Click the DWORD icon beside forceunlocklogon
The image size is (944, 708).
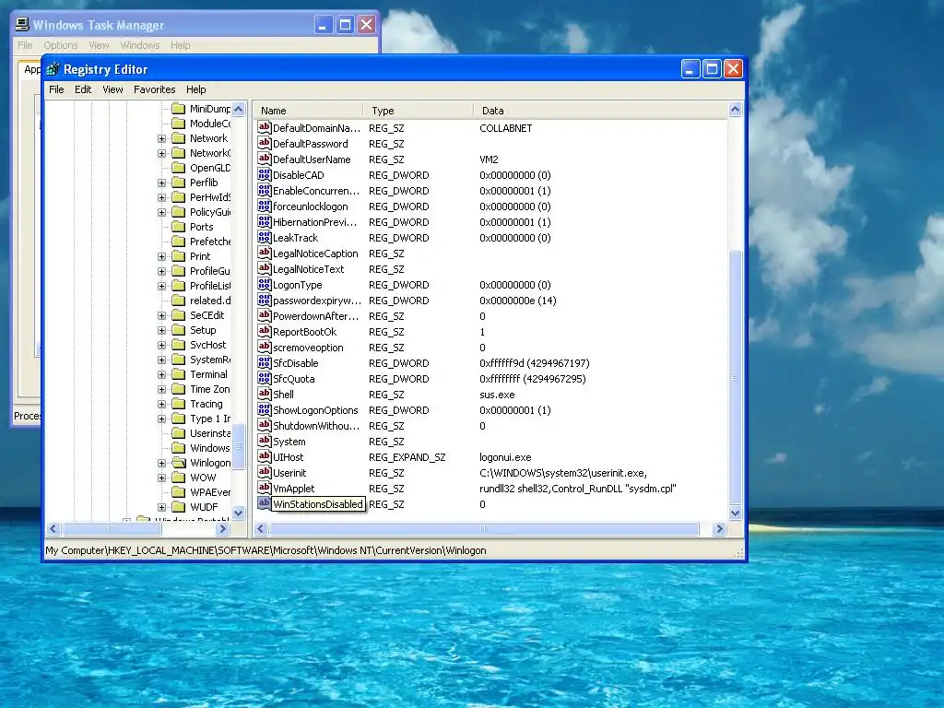point(264,206)
